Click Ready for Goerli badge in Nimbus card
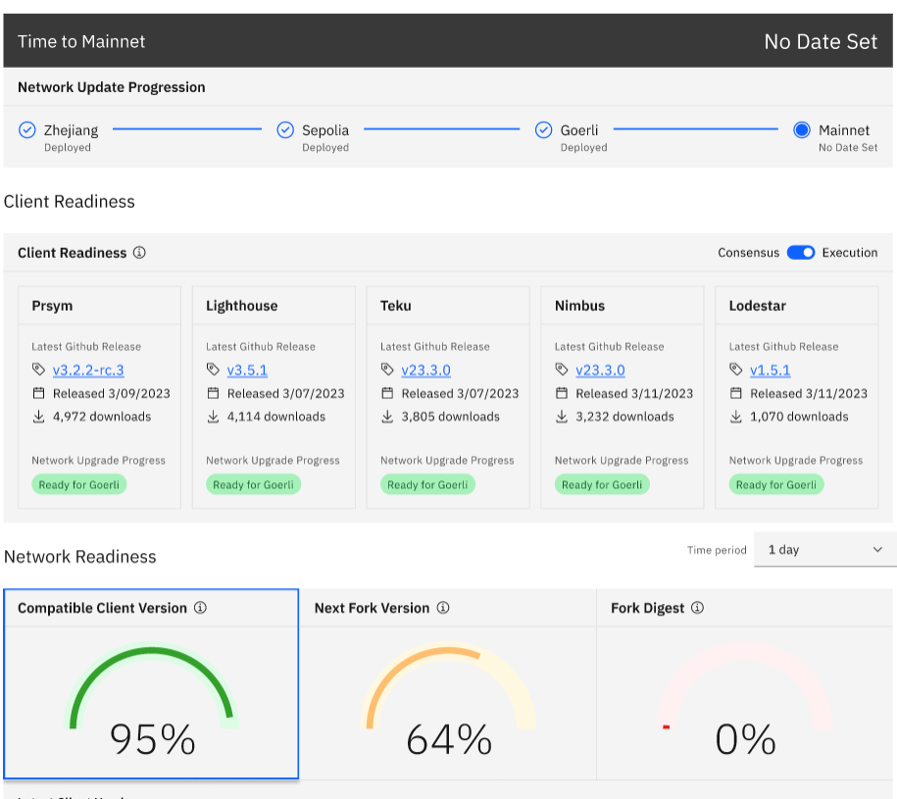Screen dimensions: 897x799 pos(602,484)
